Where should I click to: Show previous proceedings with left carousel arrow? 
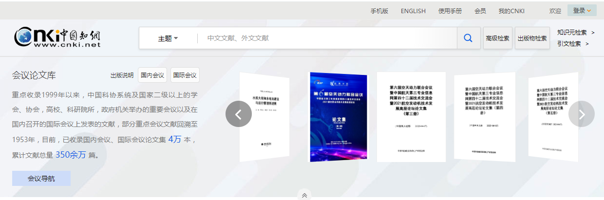coord(239,114)
